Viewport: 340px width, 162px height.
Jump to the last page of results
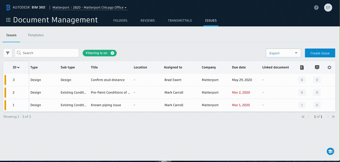point(333,117)
